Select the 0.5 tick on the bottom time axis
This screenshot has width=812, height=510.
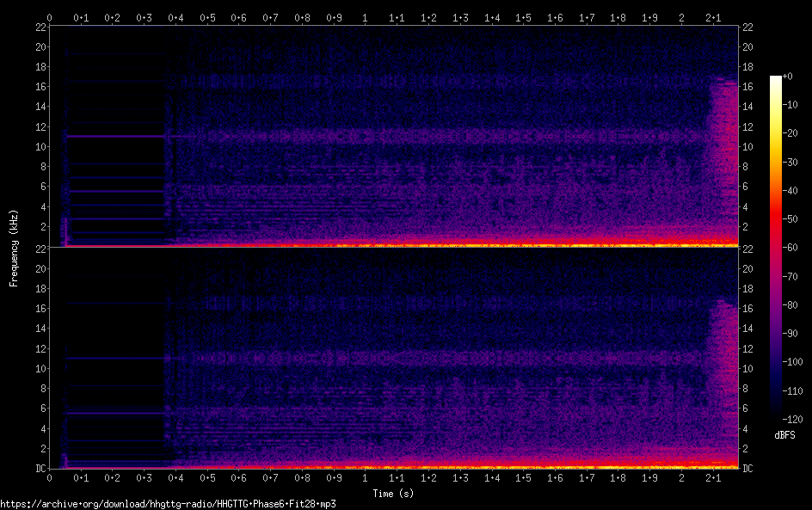(x=207, y=479)
